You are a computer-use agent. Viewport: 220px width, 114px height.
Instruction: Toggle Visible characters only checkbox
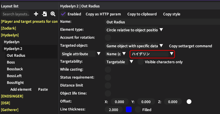click(141, 62)
